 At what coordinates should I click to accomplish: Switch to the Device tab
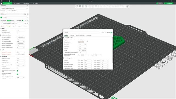pos(26,3)
